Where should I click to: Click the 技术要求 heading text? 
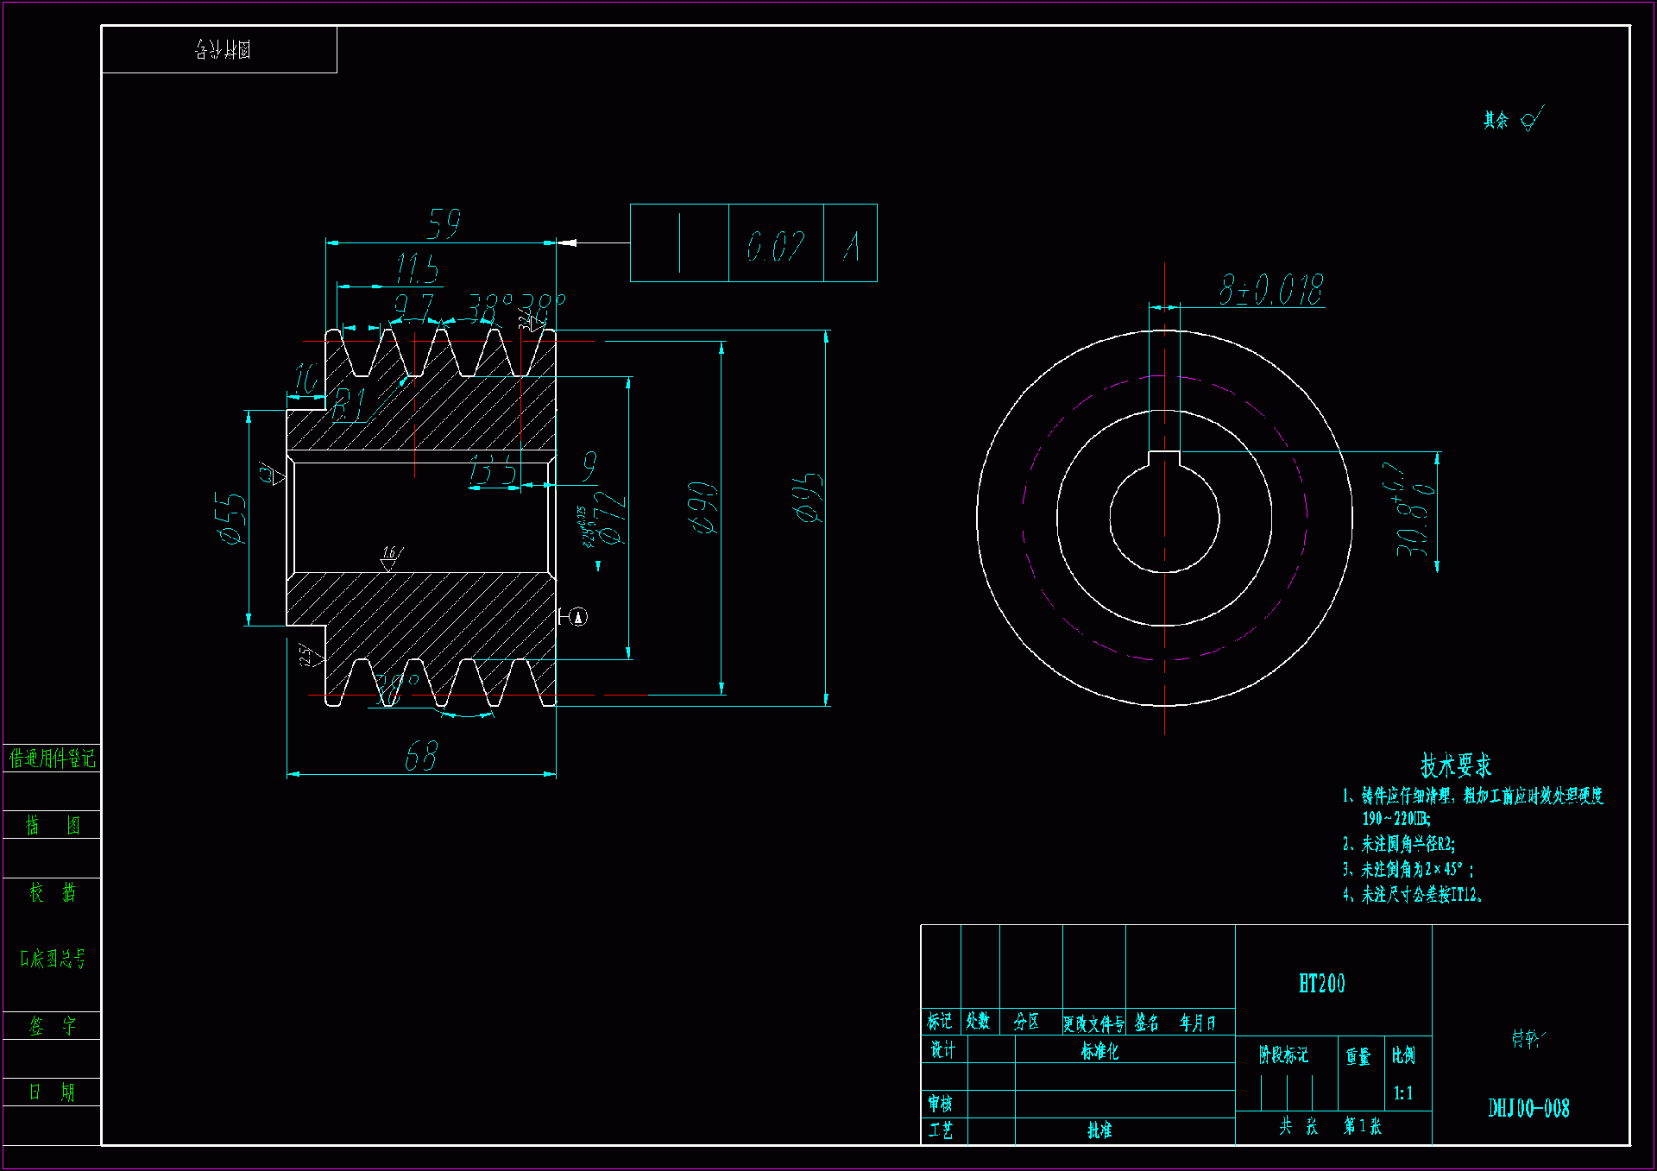1456,765
